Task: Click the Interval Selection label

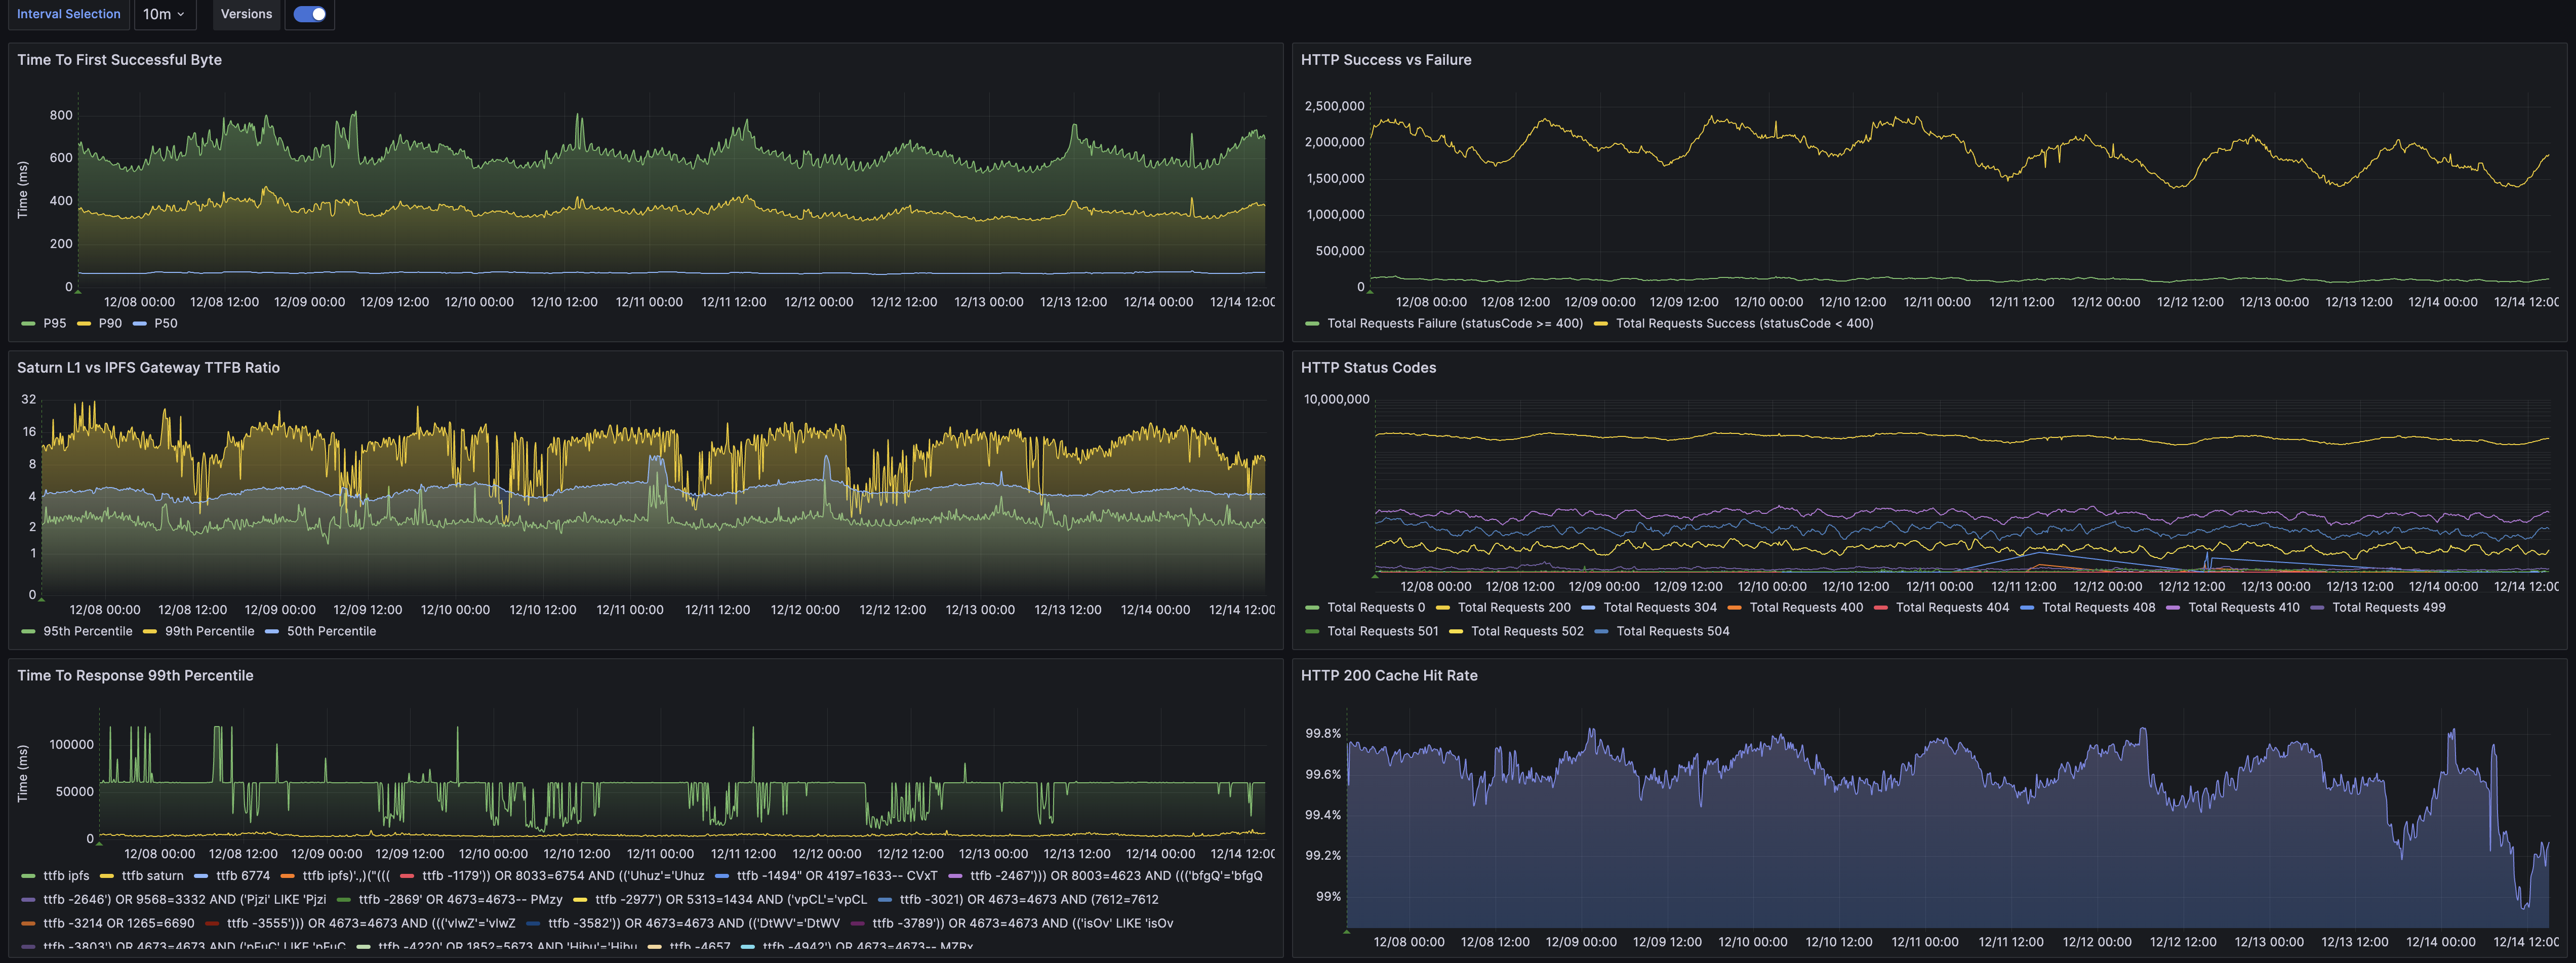Action: click(68, 14)
